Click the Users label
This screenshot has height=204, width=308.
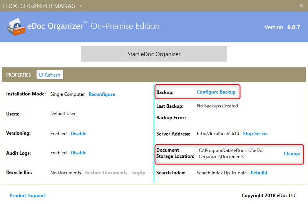[13, 114]
